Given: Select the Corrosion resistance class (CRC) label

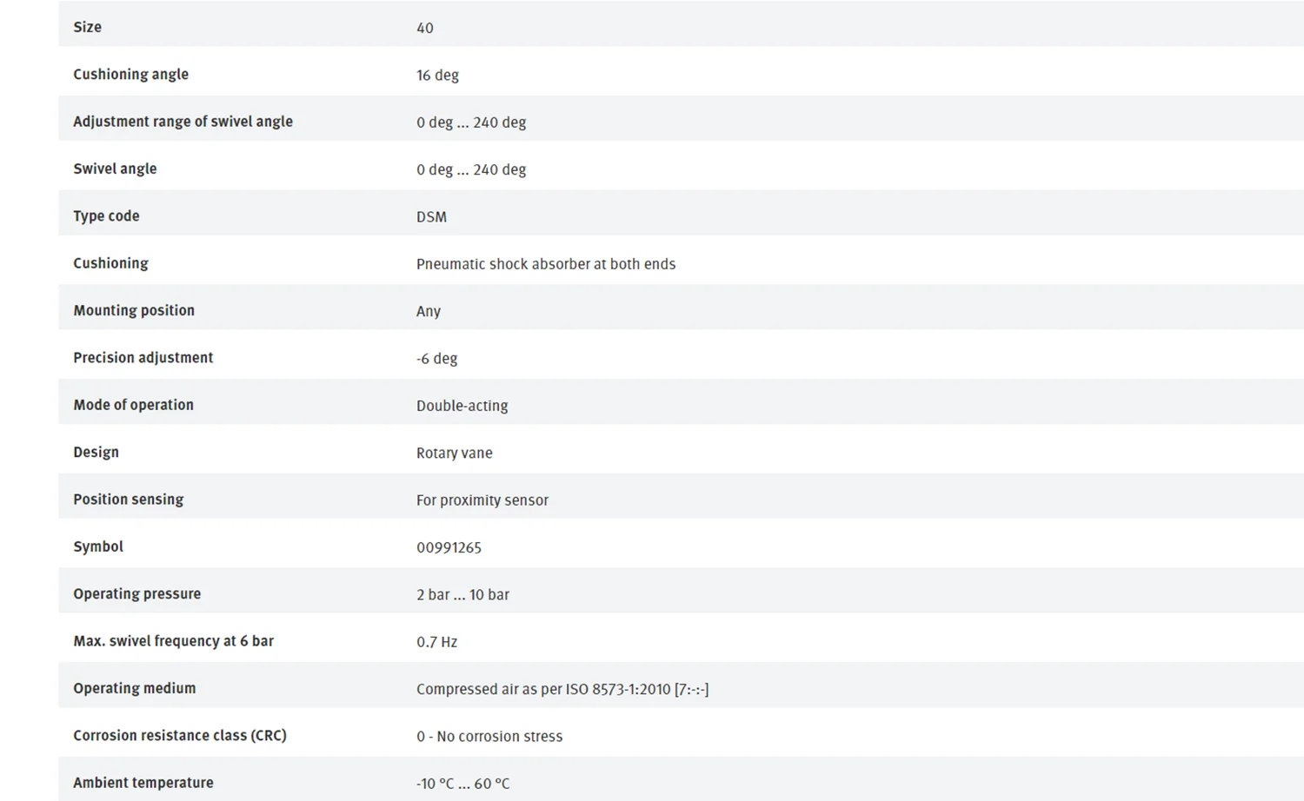Looking at the screenshot, I should coord(180,735).
